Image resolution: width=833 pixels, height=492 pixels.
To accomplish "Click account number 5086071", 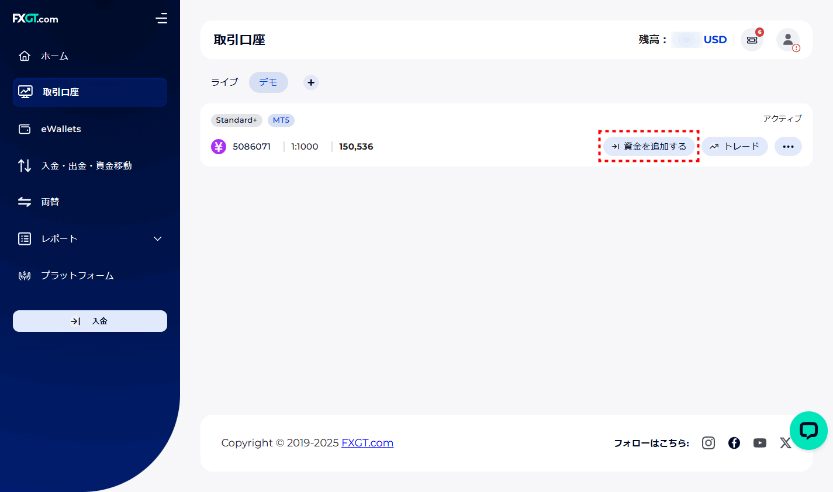I will (251, 147).
